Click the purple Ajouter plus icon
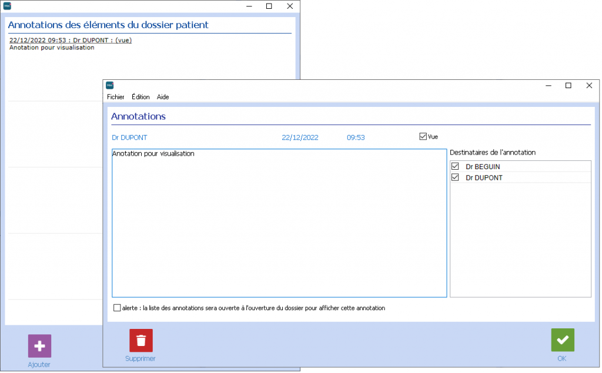 point(39,347)
